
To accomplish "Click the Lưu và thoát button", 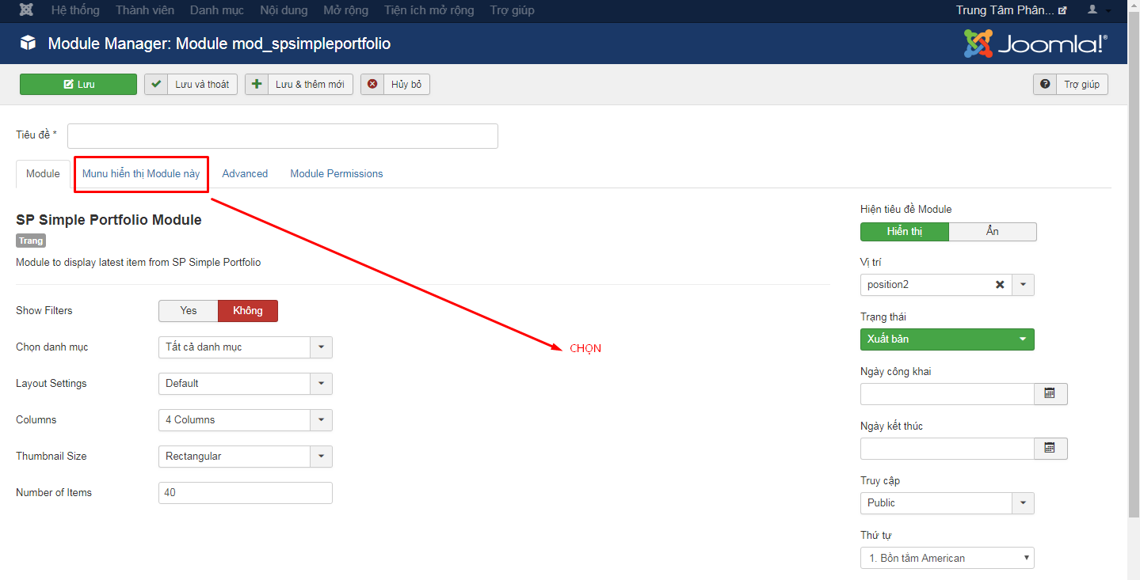I will [191, 84].
